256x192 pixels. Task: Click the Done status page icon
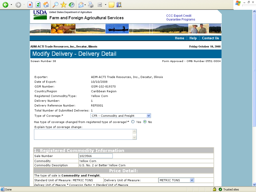click(x=2, y=189)
